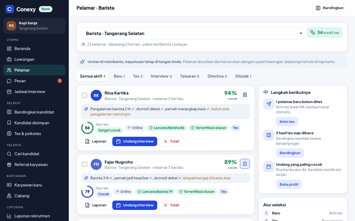
Task: Click Rina Kartika's score ring 86
Action: tap(87, 128)
